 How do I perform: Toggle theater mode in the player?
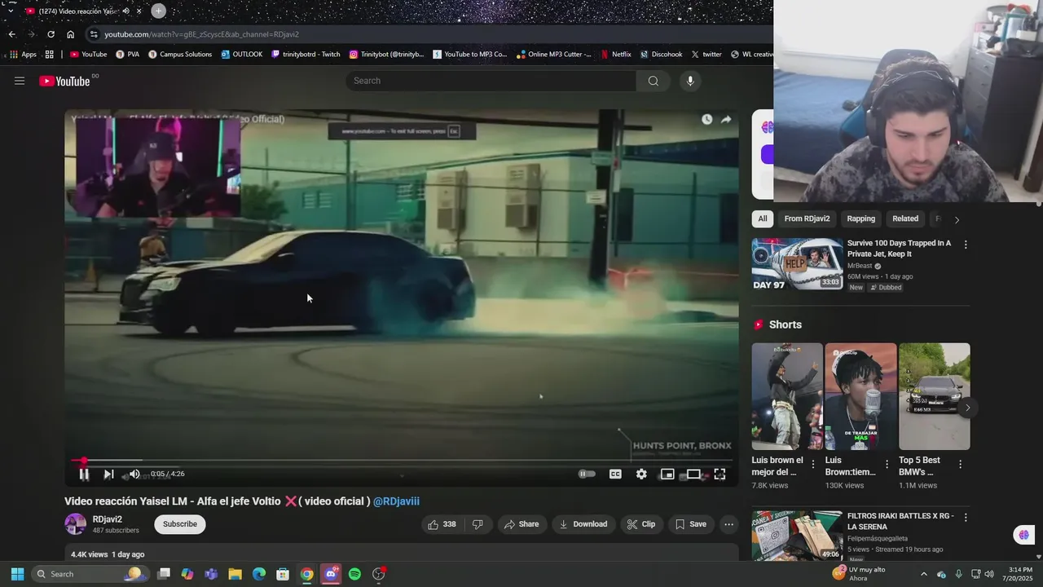tap(693, 474)
